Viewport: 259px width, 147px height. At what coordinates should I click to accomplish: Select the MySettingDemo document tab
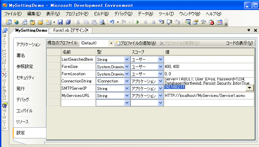click(31, 30)
